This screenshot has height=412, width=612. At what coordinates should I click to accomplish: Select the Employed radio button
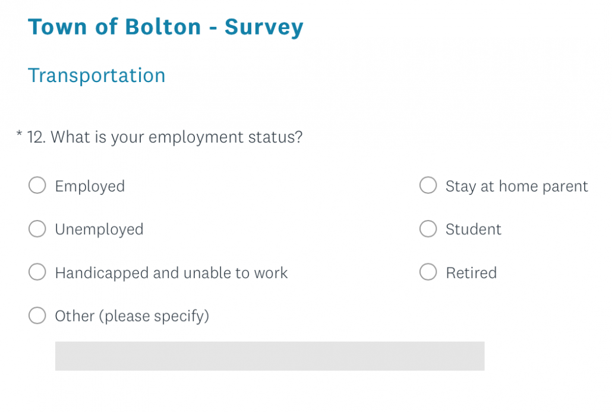[x=37, y=185]
